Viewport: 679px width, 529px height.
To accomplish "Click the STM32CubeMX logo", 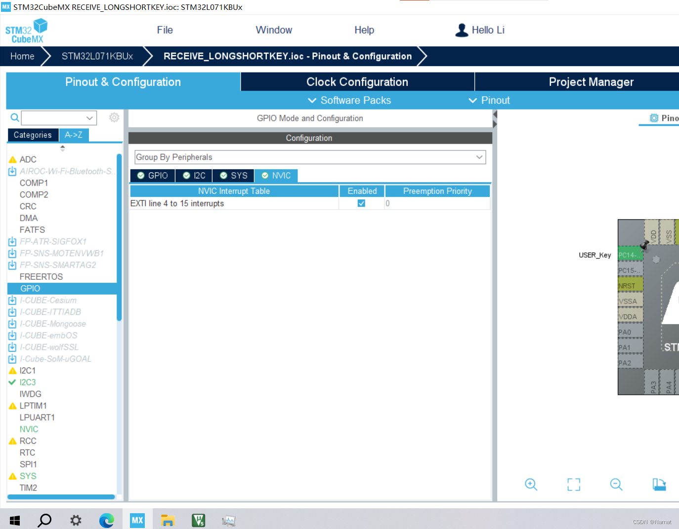I will (x=26, y=31).
